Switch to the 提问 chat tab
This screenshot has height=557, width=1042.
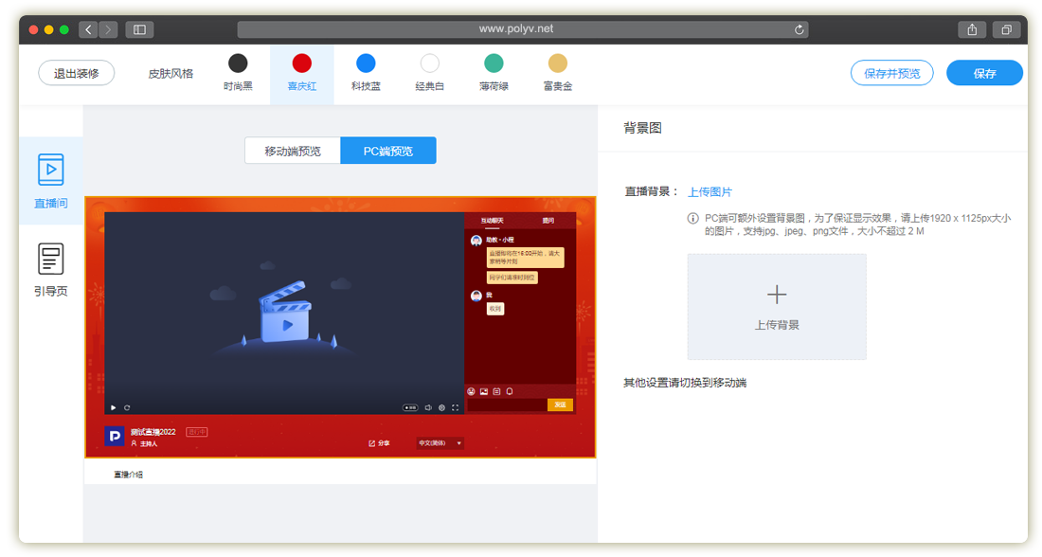click(548, 220)
